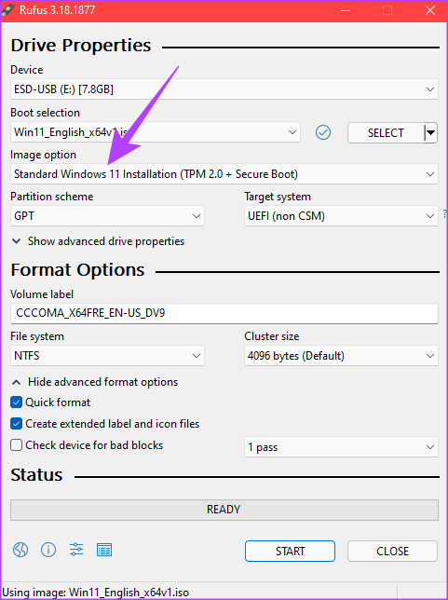Expand Show advanced drive properties
This screenshot has width=448, height=600.
coord(99,241)
